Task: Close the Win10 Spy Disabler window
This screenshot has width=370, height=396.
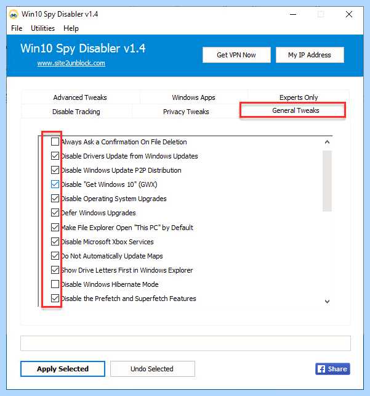Action: point(349,14)
